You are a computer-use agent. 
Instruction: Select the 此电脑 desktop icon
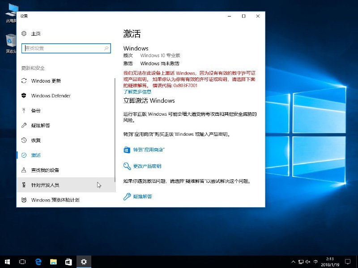click(x=11, y=13)
